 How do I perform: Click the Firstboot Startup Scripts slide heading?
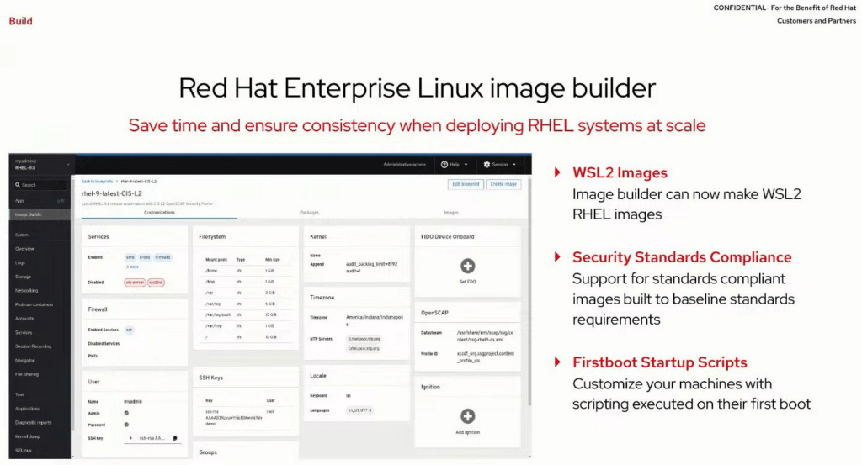[x=660, y=362]
